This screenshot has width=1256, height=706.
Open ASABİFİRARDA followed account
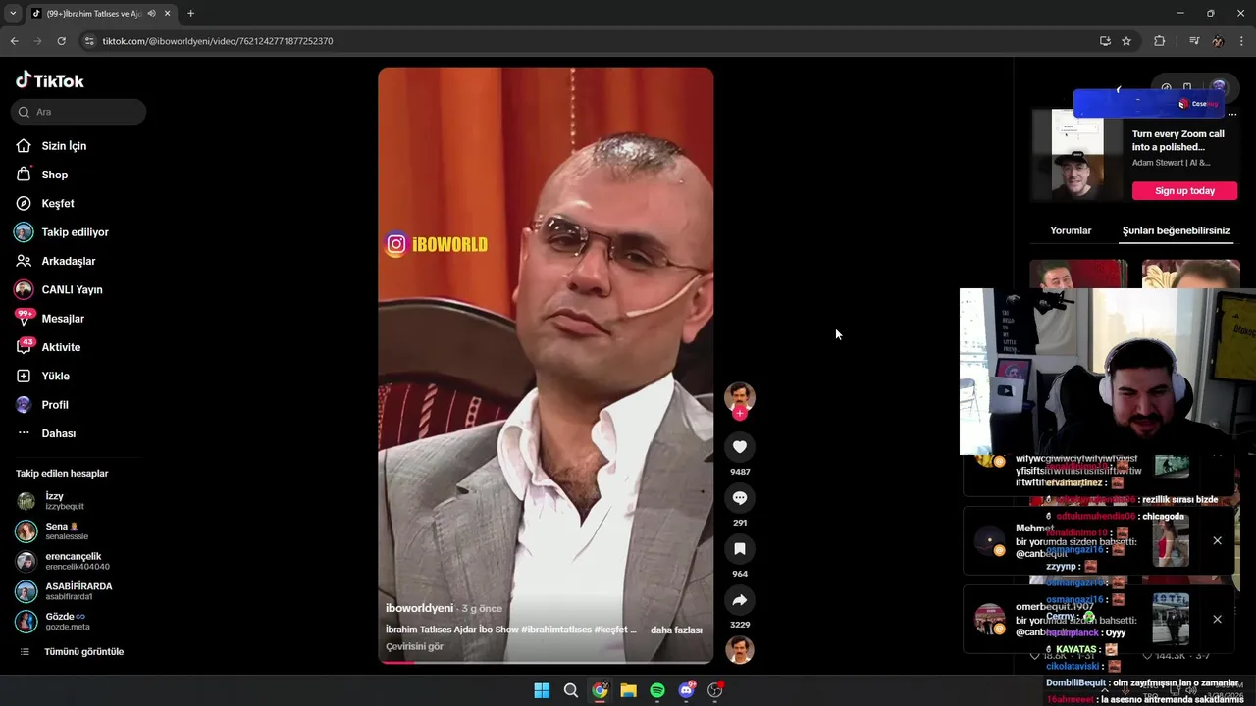click(x=65, y=591)
